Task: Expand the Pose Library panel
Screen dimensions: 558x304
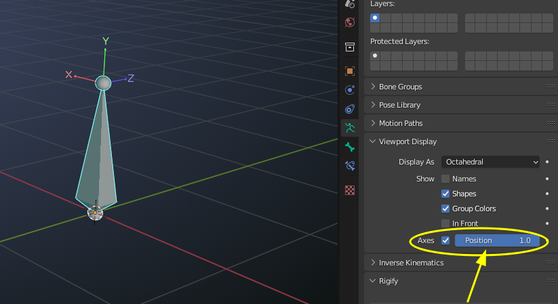Action: [460, 105]
